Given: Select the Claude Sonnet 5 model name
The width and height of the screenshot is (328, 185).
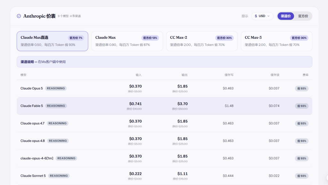Looking at the screenshot, I should [33, 176].
